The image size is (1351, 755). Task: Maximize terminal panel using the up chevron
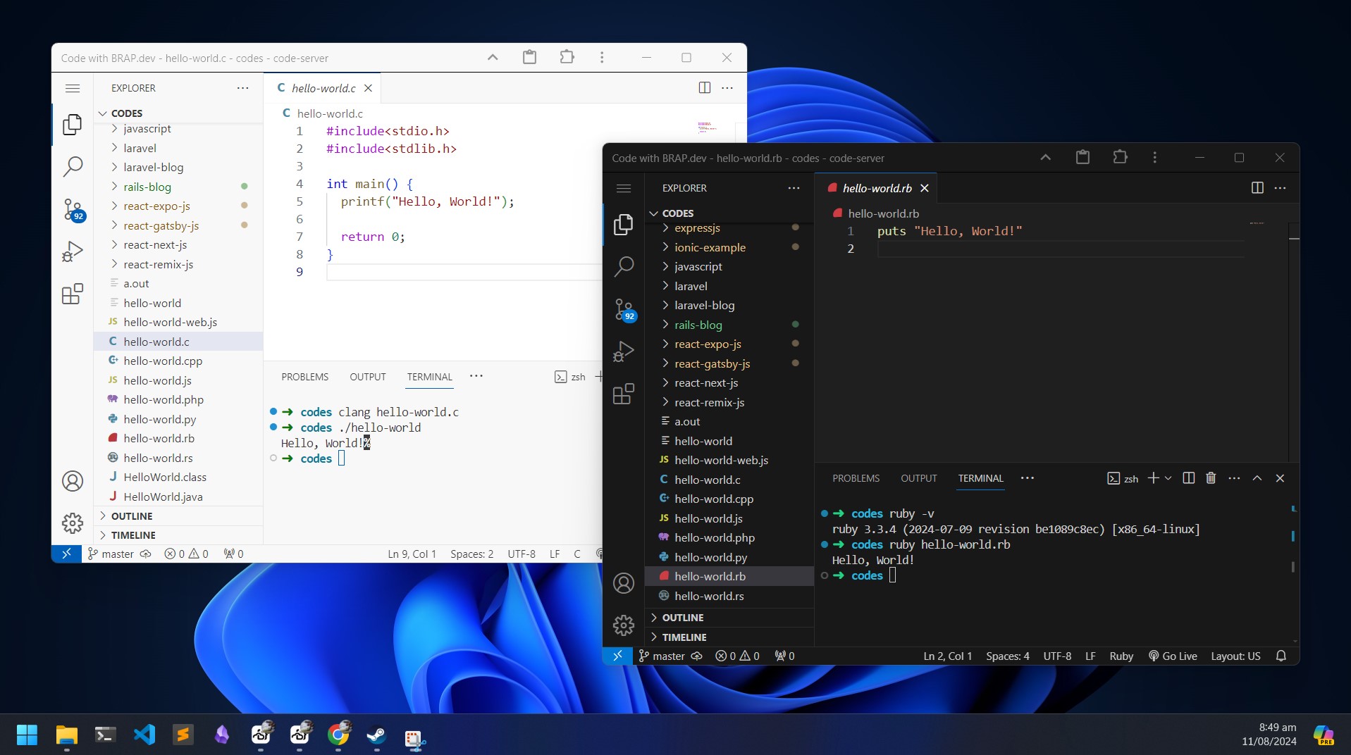[x=1257, y=478]
